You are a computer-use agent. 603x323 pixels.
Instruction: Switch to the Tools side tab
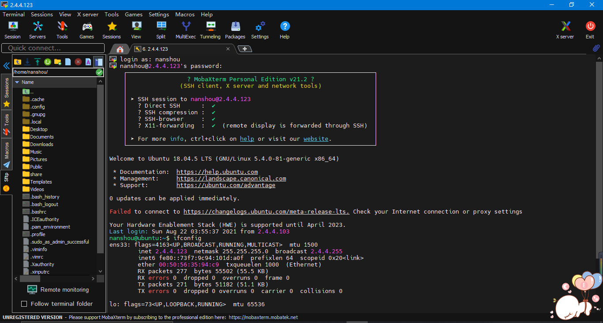coord(6,124)
